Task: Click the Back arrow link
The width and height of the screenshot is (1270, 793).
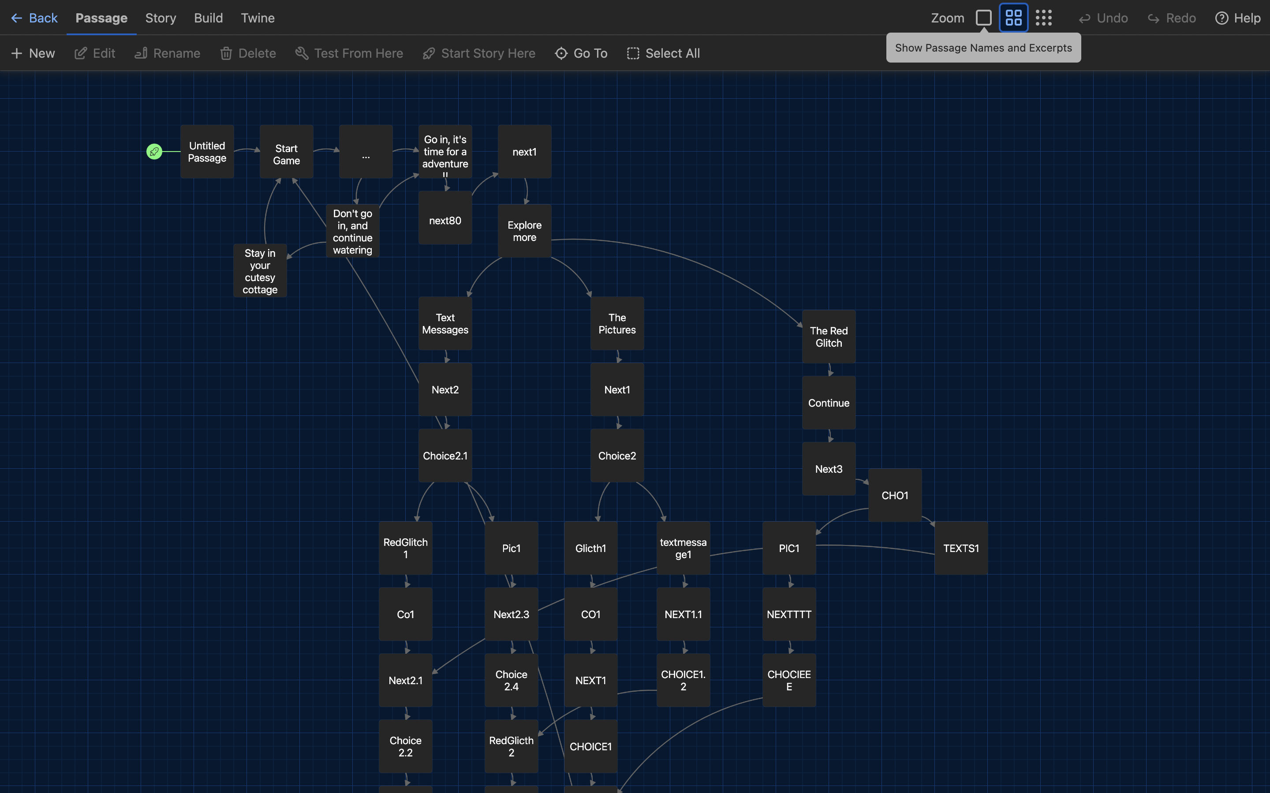Action: tap(34, 18)
